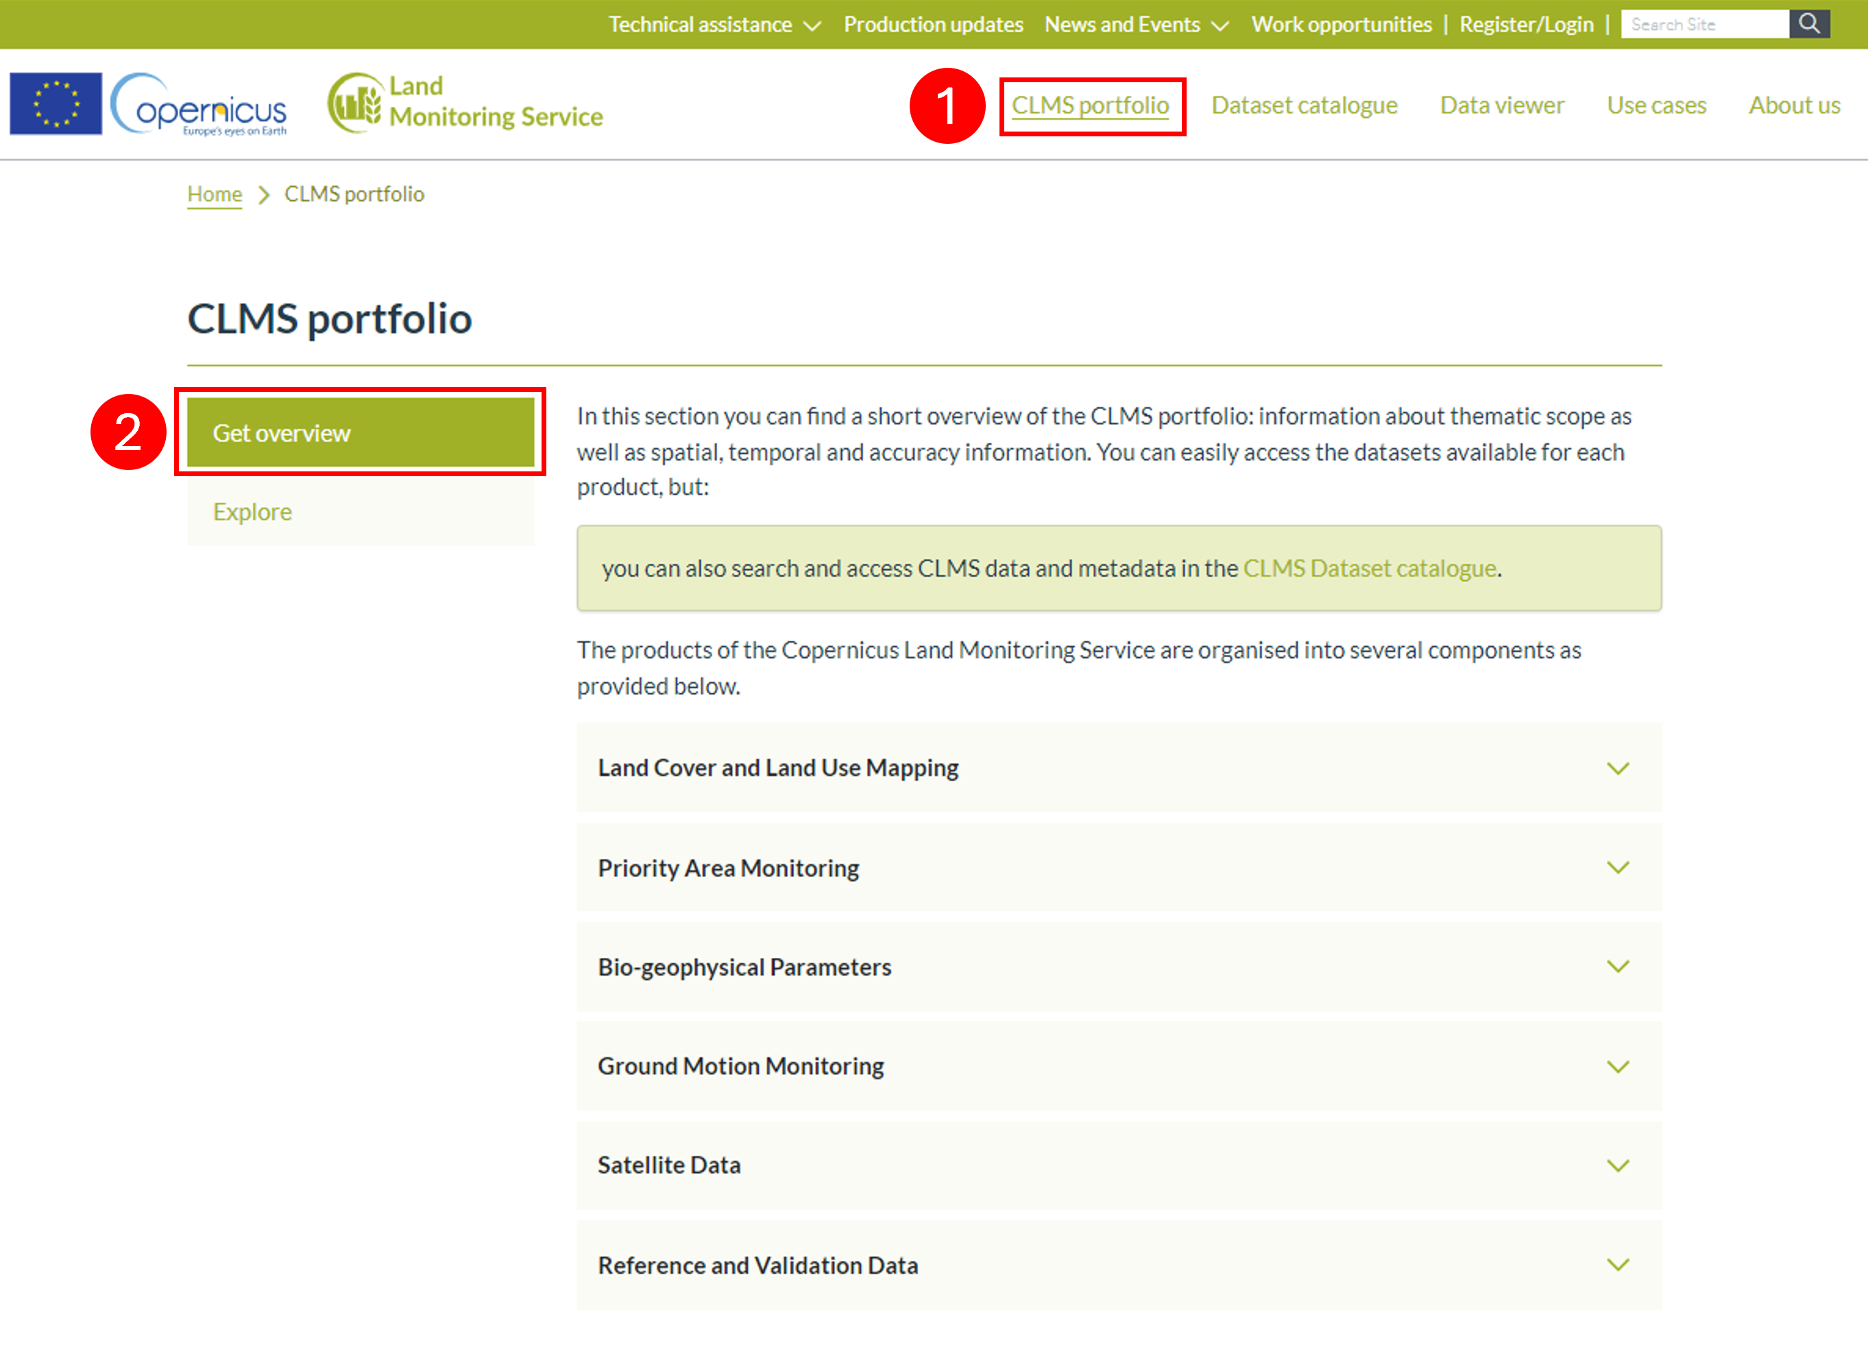This screenshot has height=1347, width=1868.
Task: Follow the CLMS Dataset catalogue link
Action: (x=1369, y=568)
